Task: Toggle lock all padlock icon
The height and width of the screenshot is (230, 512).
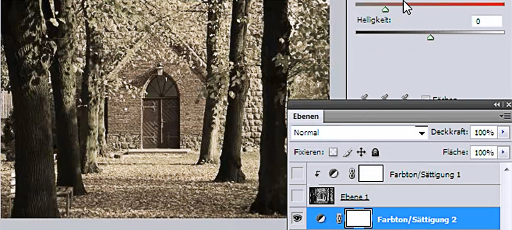Action: 375,152
